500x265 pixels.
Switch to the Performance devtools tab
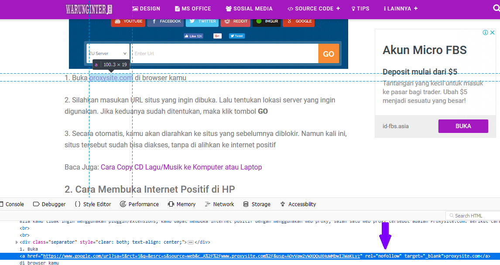(139, 204)
